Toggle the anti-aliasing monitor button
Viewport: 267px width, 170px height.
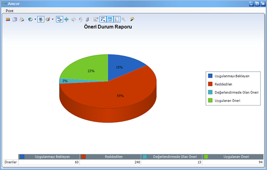pyautogui.click(x=41, y=19)
